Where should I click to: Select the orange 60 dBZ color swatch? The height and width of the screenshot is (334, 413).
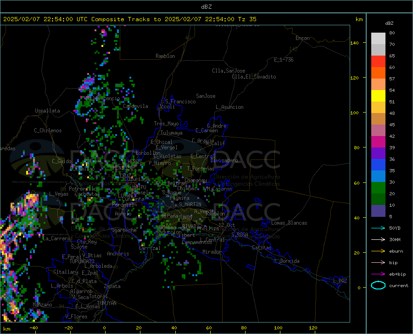(x=378, y=73)
